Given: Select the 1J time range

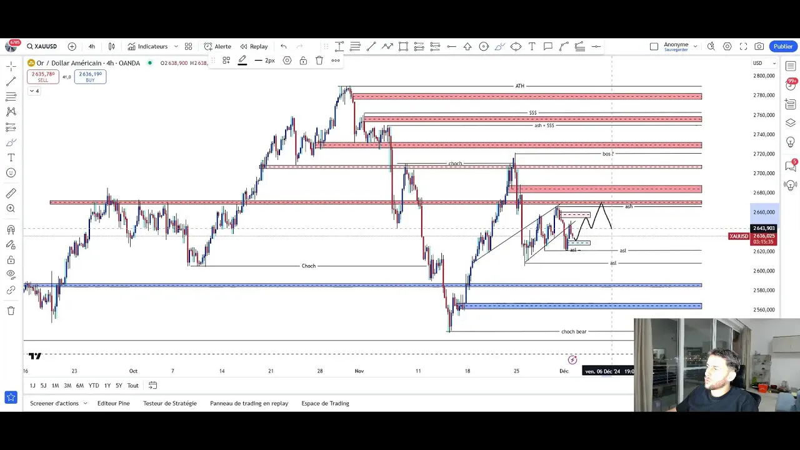Looking at the screenshot, I should (x=32, y=386).
